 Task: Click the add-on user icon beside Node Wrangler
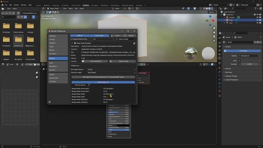pyautogui.click(x=134, y=43)
